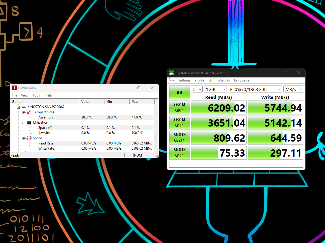Click the Ready status text in HWMonitor
Image resolution: width=325 pixels, height=243 pixels.
(x=15, y=155)
